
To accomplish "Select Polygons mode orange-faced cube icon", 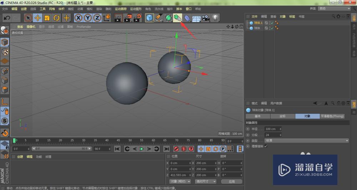I will 5,90.
